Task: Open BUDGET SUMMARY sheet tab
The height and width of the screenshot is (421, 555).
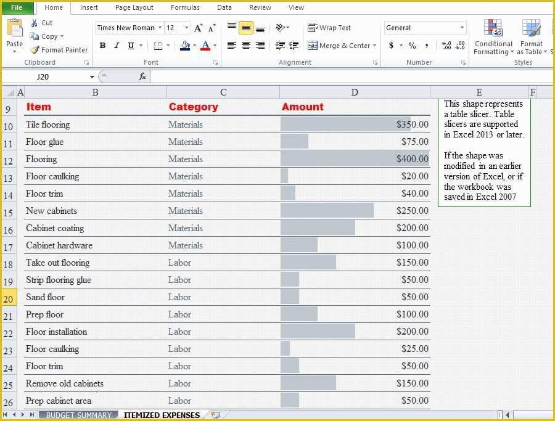Action: point(78,415)
